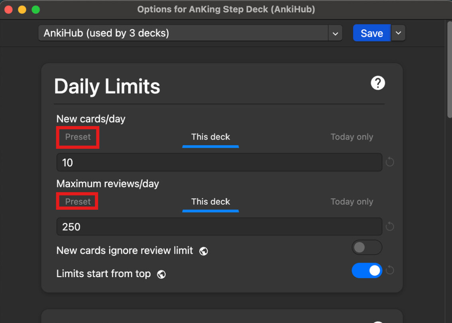The image size is (452, 323).
Task: Expand the arrow next to Save button
Action: (x=398, y=33)
